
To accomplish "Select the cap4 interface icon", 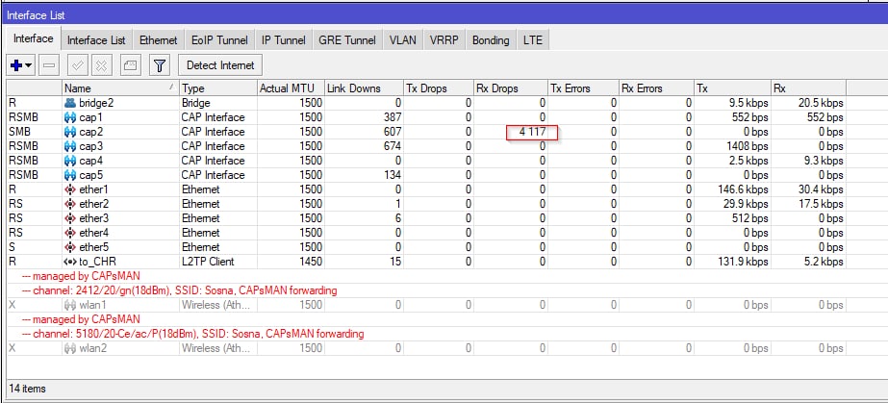I will tap(70, 161).
